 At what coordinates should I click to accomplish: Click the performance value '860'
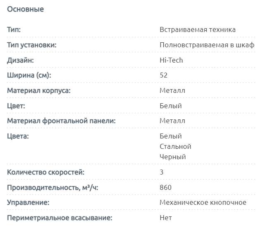click(165, 187)
